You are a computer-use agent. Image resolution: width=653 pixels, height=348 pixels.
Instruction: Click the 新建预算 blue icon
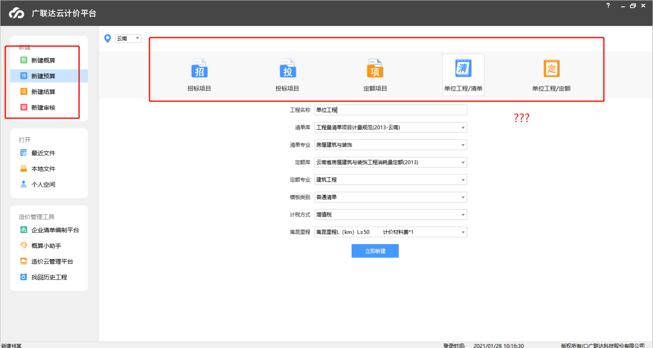tap(23, 76)
